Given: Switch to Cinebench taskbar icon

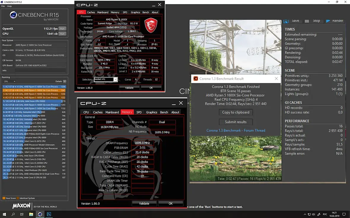Looking at the screenshot, I should pos(40,214).
